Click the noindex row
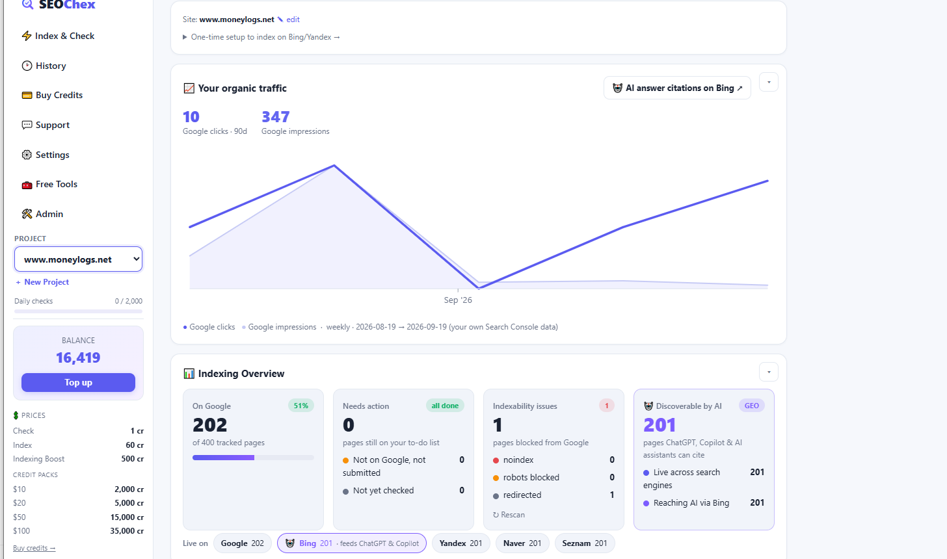Viewport: 947px width, 559px height. coord(554,460)
